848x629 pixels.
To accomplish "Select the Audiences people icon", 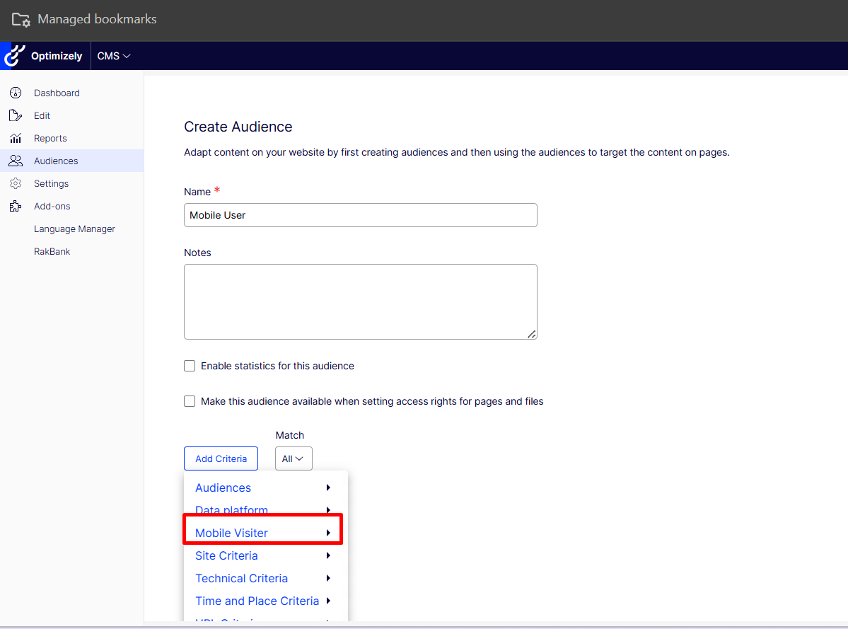I will [16, 161].
